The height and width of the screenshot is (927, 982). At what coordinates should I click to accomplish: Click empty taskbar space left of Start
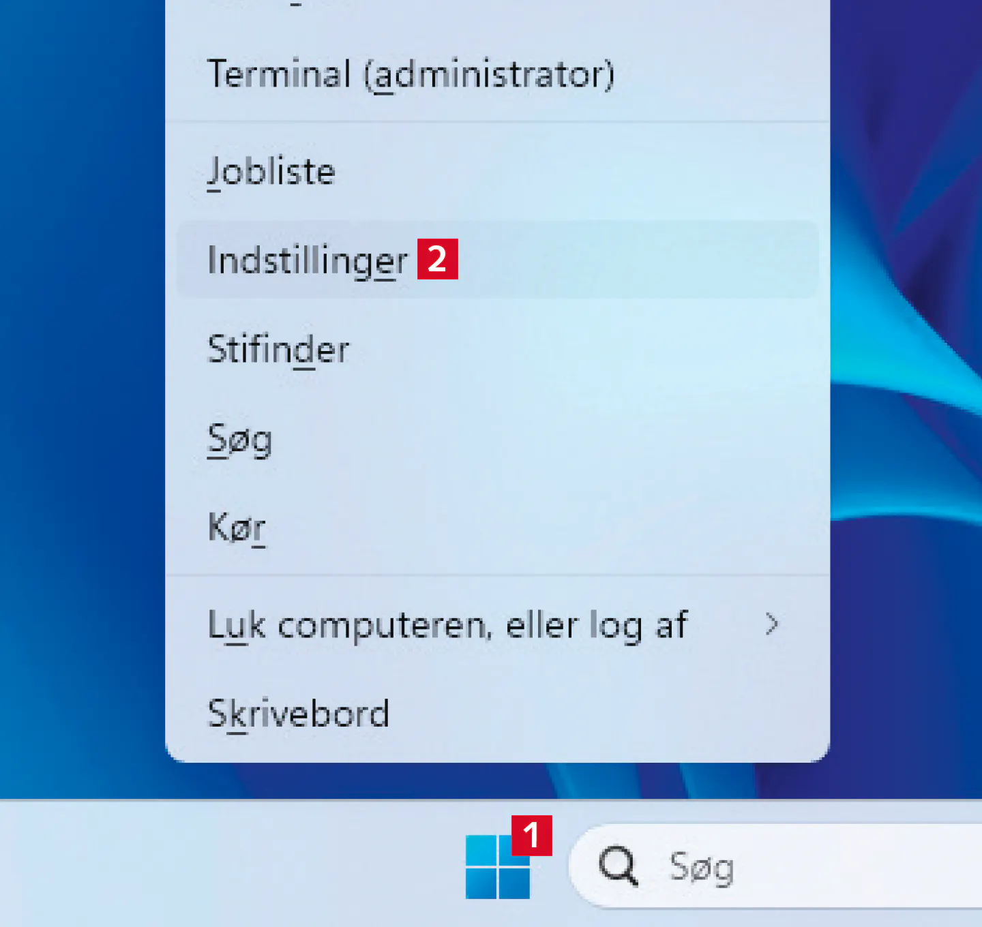tap(205, 866)
